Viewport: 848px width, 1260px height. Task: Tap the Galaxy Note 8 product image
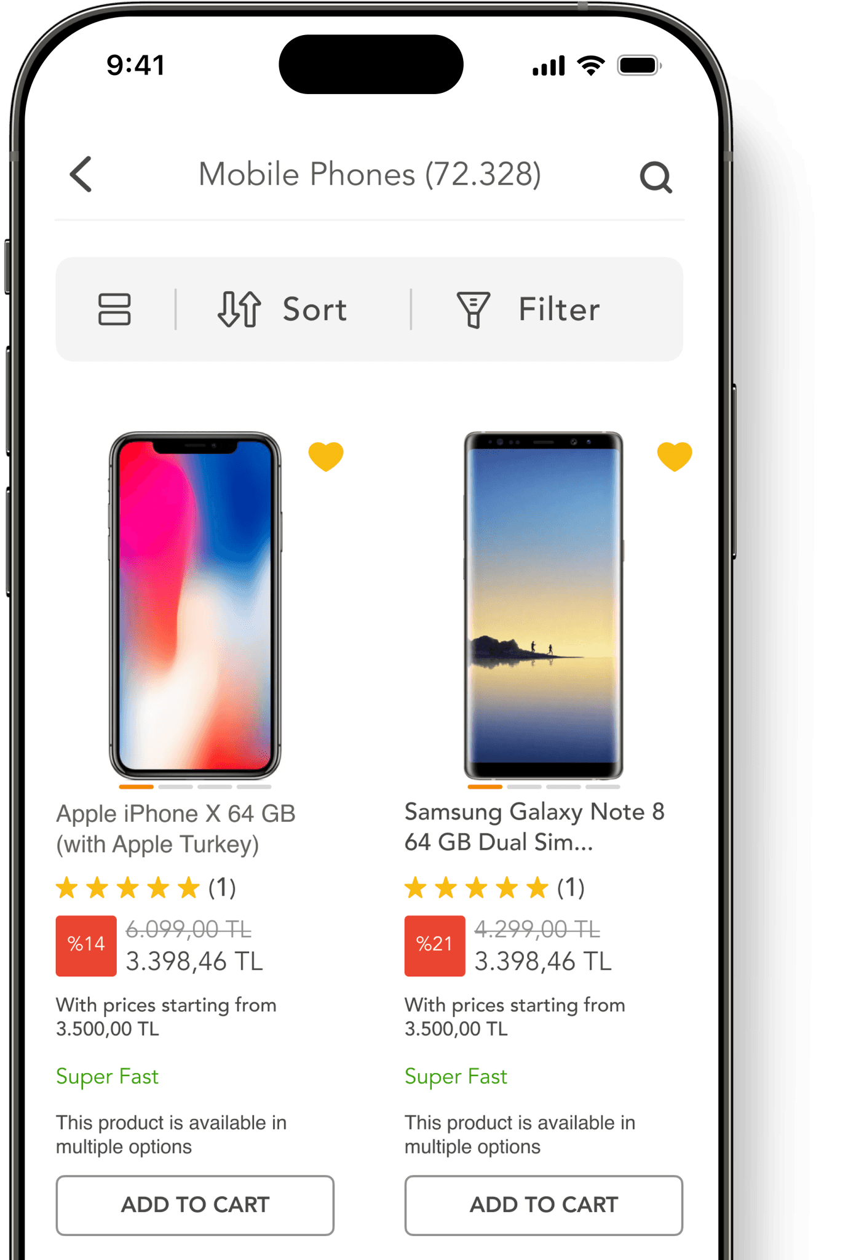(x=544, y=605)
